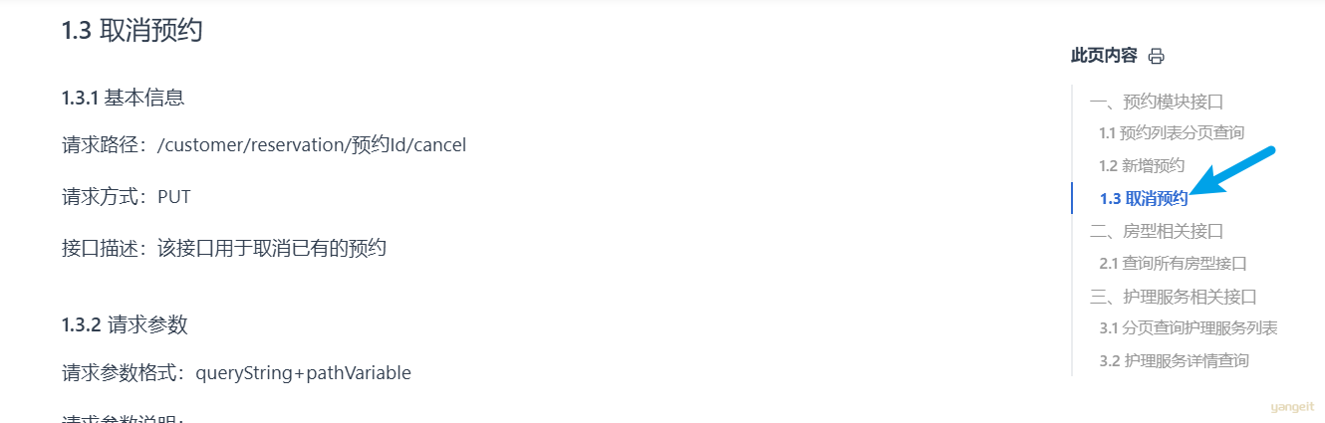The height and width of the screenshot is (423, 1325).
Task: Click the print icon beside 此页内容
Action: (x=1156, y=57)
